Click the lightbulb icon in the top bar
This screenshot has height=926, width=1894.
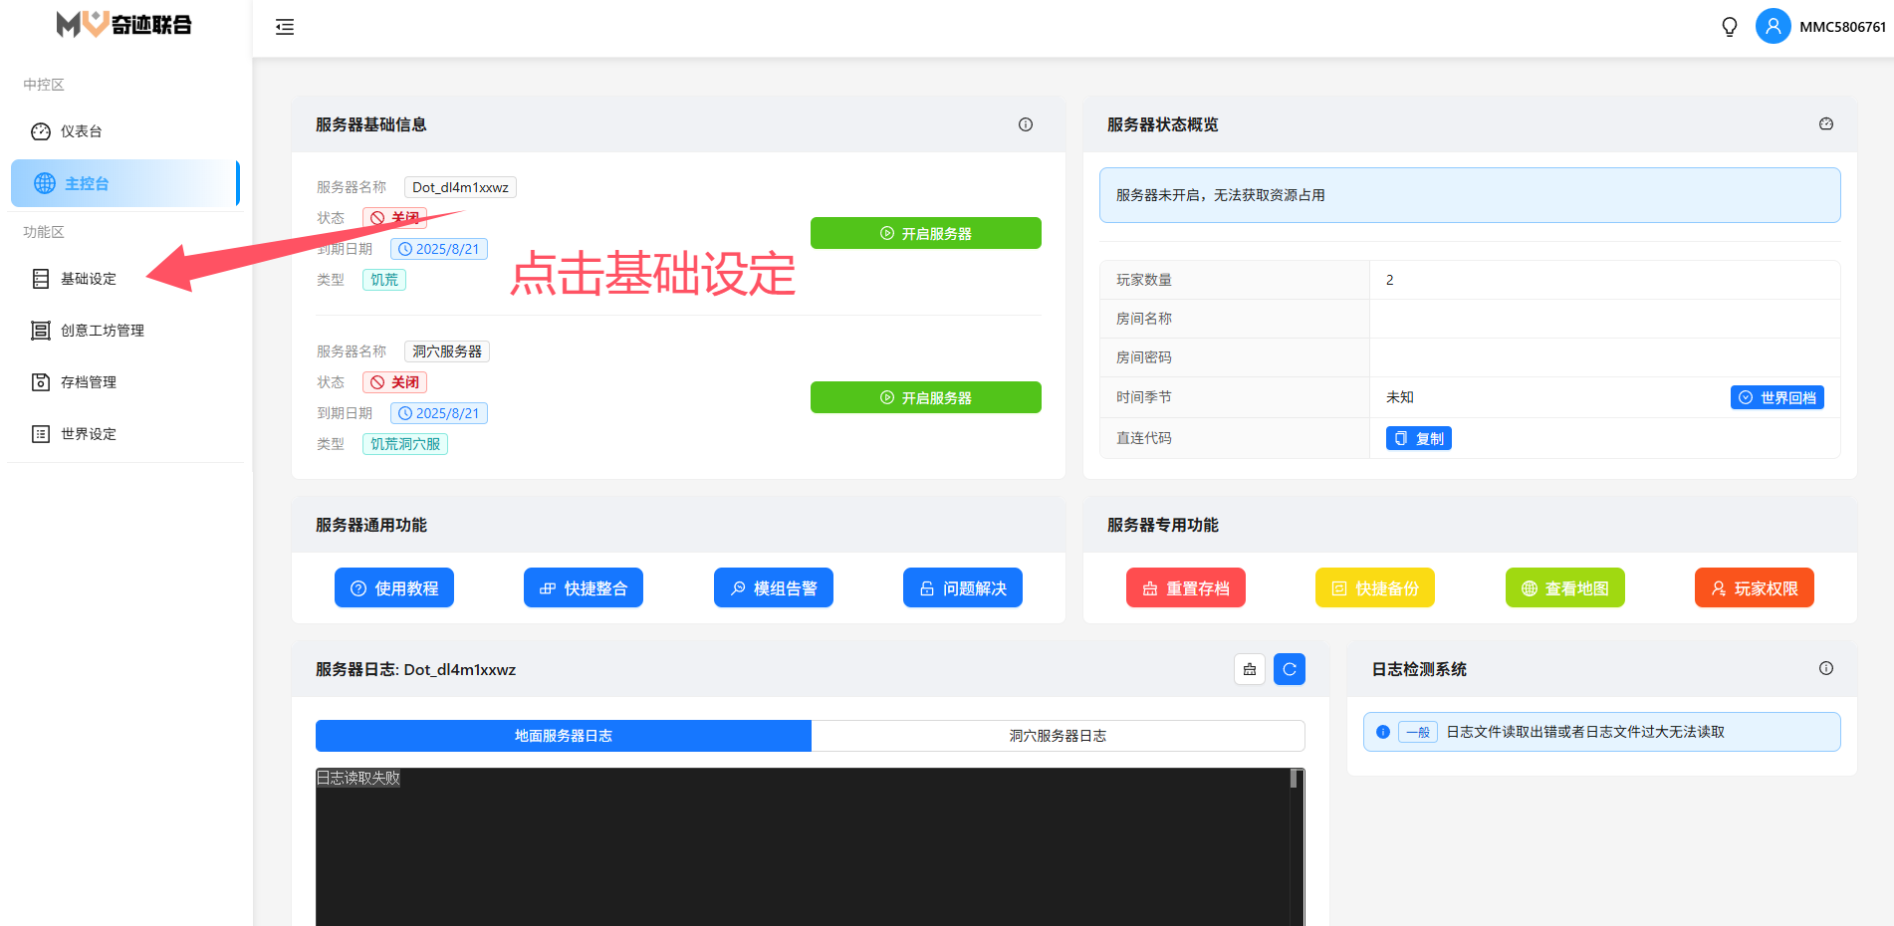tap(1730, 27)
